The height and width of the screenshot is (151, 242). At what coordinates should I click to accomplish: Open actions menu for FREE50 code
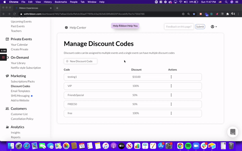pyautogui.click(x=171, y=104)
